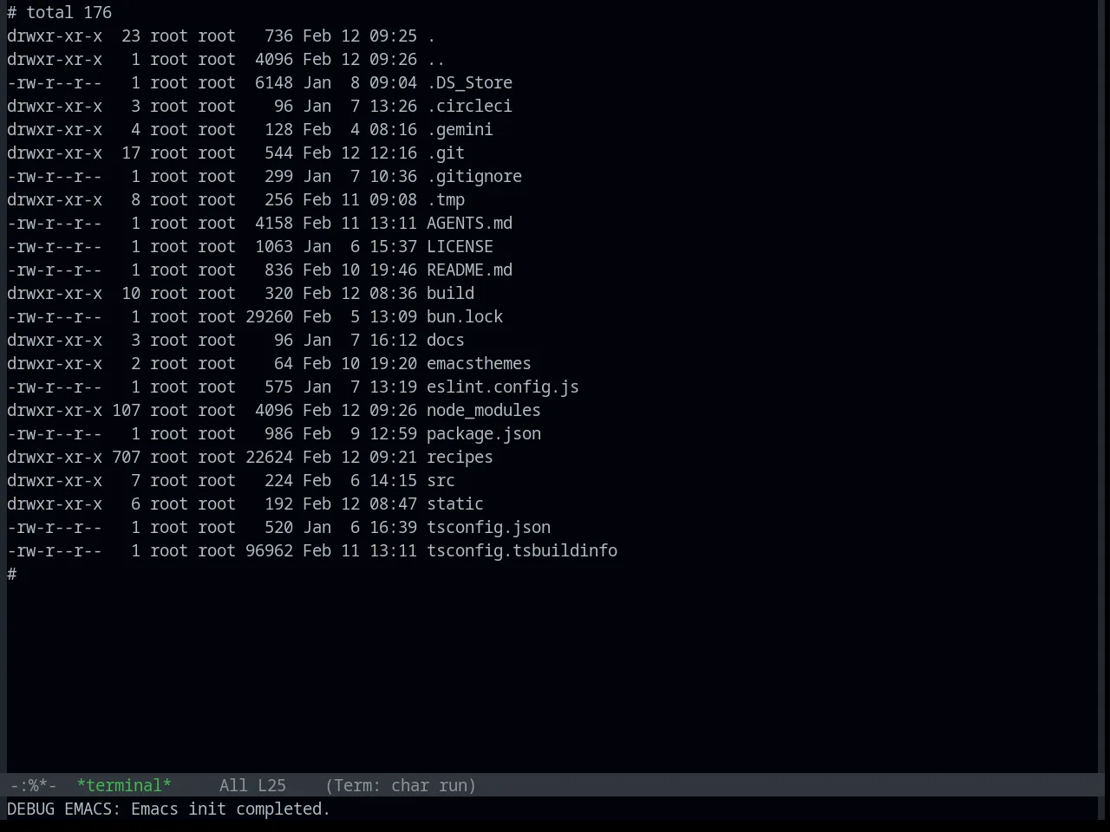Select the src directory name

point(441,480)
